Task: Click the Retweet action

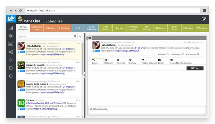Action: point(108,61)
